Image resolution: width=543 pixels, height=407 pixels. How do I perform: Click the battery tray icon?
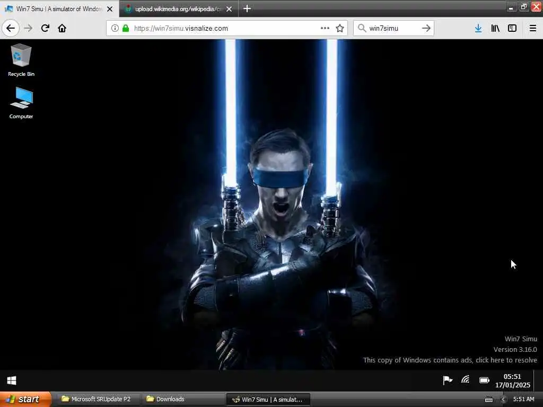484,381
